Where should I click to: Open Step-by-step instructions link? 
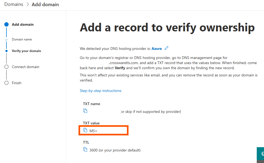101,91
